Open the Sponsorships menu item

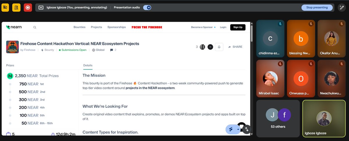point(117,27)
